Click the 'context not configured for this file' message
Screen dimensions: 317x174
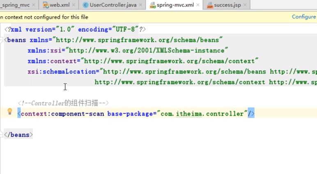coord(44,17)
